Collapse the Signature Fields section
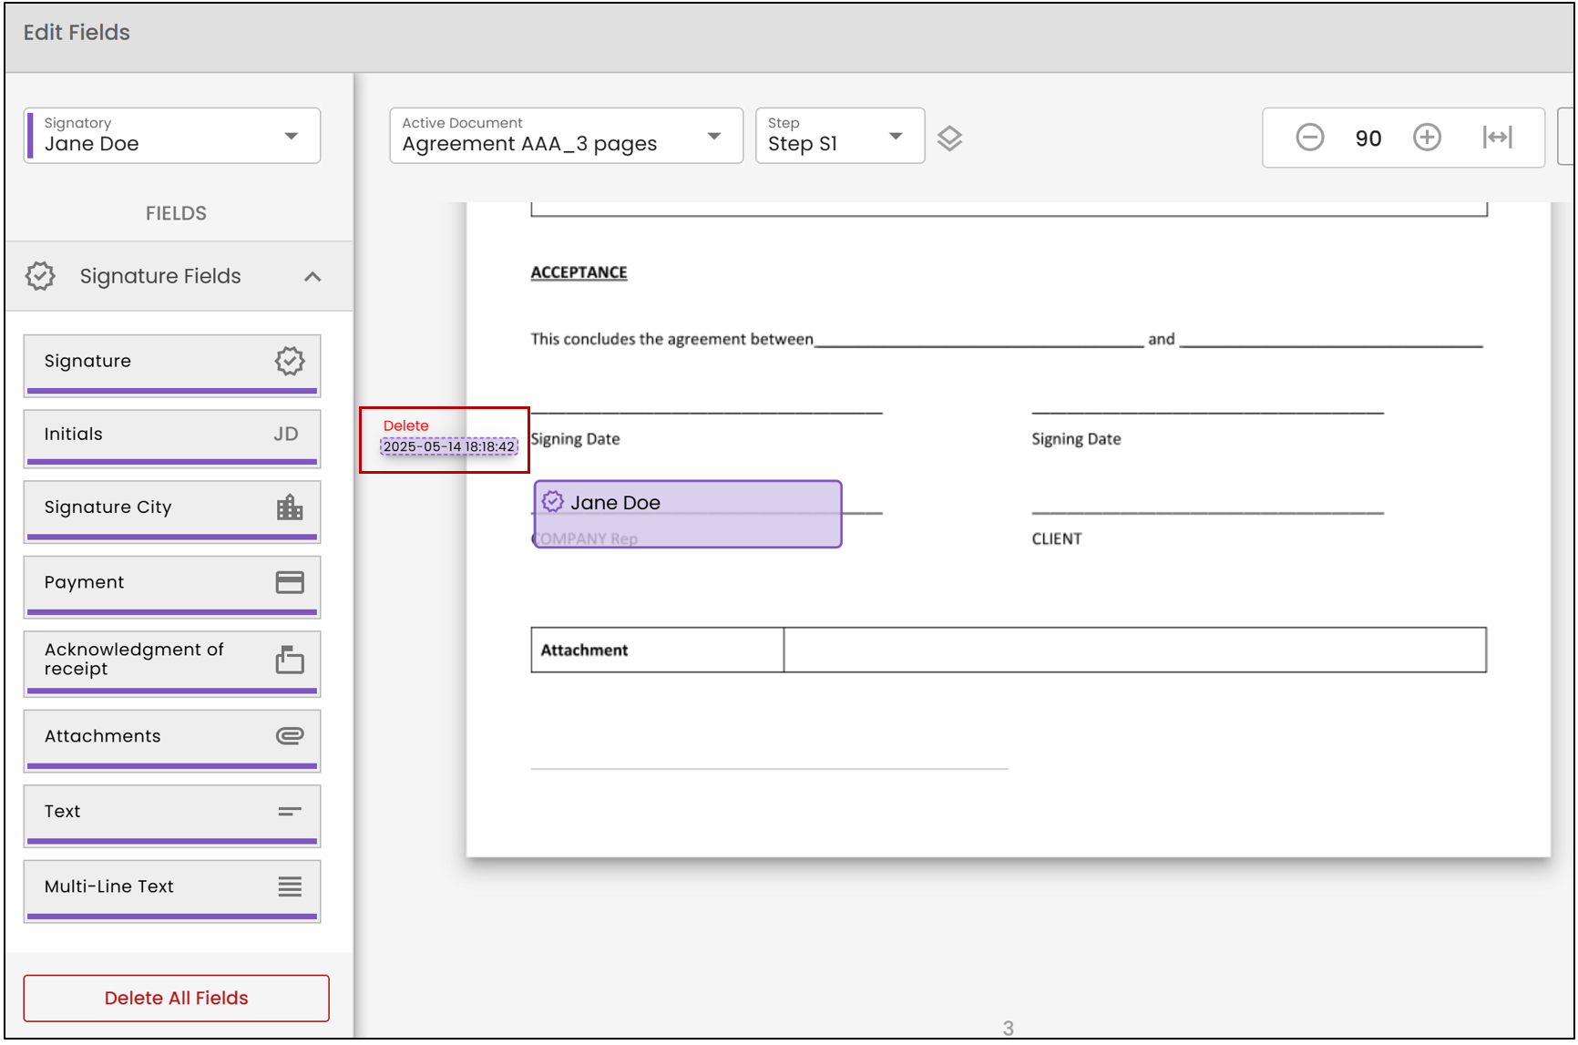Viewport: 1578px width, 1045px height. 313,276
